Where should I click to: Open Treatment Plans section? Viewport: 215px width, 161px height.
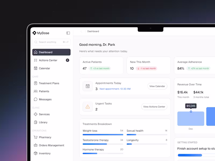click(51, 83)
